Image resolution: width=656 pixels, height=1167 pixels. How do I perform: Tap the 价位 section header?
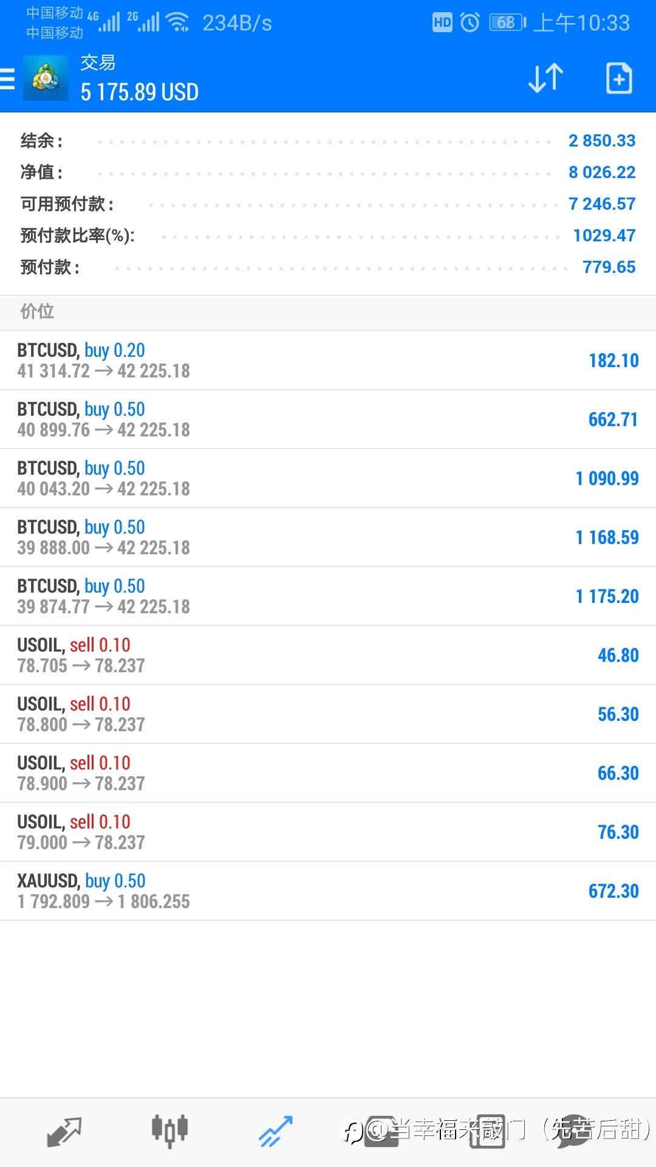[38, 312]
